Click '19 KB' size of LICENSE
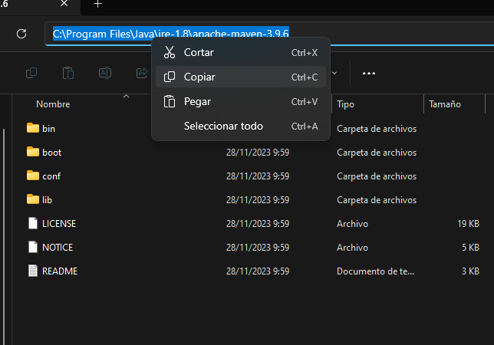 tap(468, 224)
